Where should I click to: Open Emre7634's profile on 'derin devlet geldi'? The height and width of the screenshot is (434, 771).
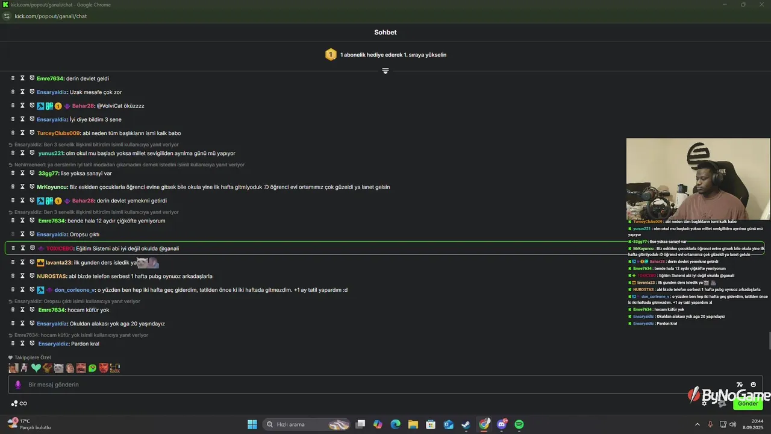click(x=50, y=78)
